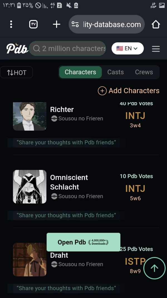Tap the plus icon beside Add Characters
The height and width of the screenshot is (298, 167).
click(x=102, y=91)
